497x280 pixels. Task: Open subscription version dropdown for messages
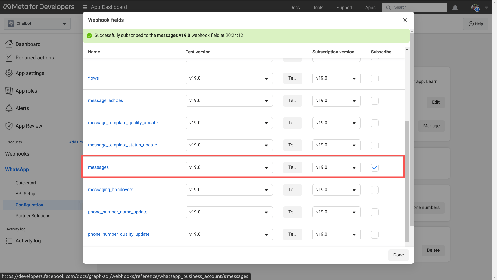pos(336,168)
